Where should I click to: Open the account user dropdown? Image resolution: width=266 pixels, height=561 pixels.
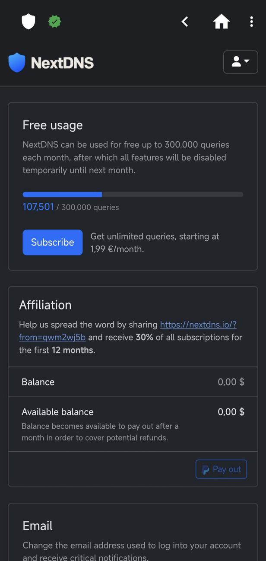[240, 62]
